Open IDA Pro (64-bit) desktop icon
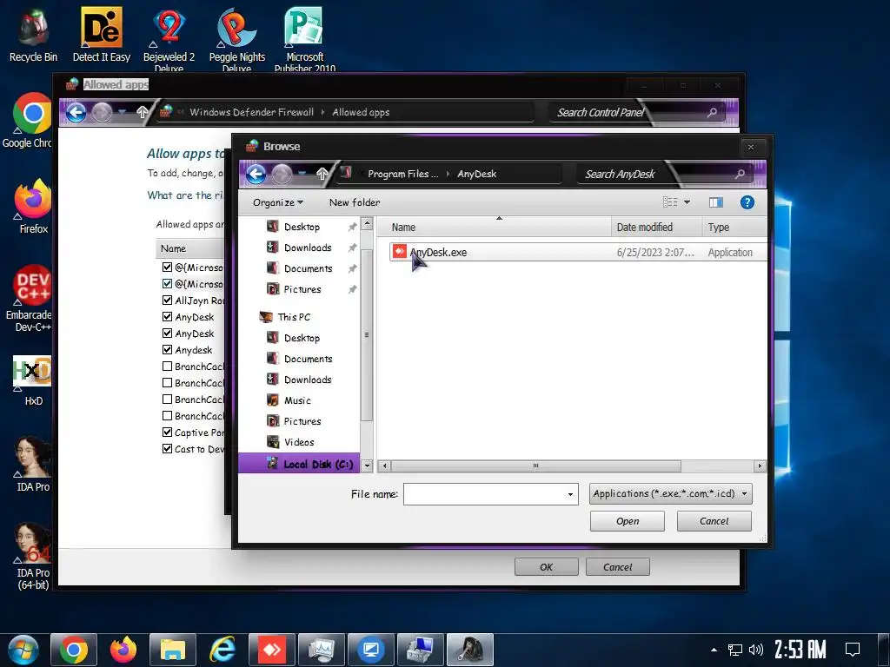The width and height of the screenshot is (890, 667). [33, 556]
